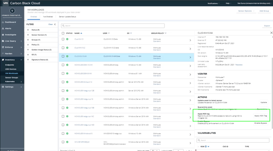Open the Enforce shield section
This screenshot has width=273, height=151.
coord(3,47)
